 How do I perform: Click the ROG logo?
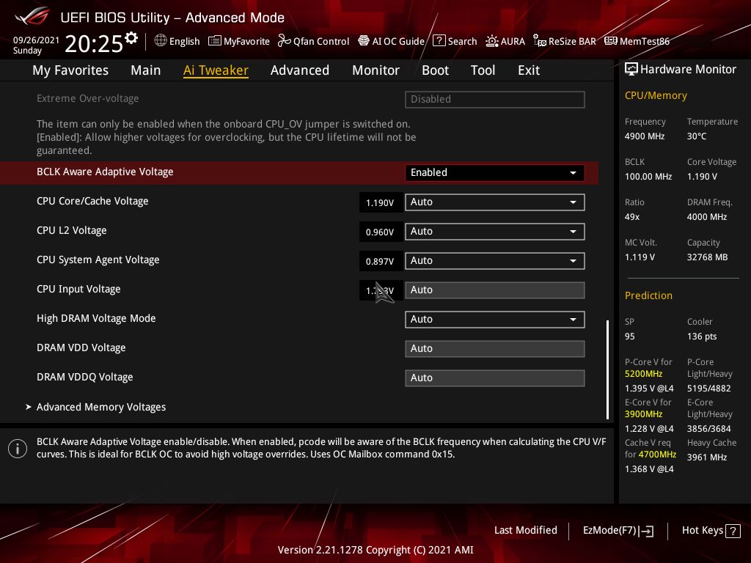(x=32, y=17)
